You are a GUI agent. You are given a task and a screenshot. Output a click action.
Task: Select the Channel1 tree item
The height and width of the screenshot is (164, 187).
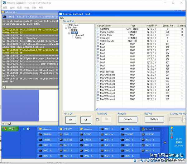coord(79,35)
